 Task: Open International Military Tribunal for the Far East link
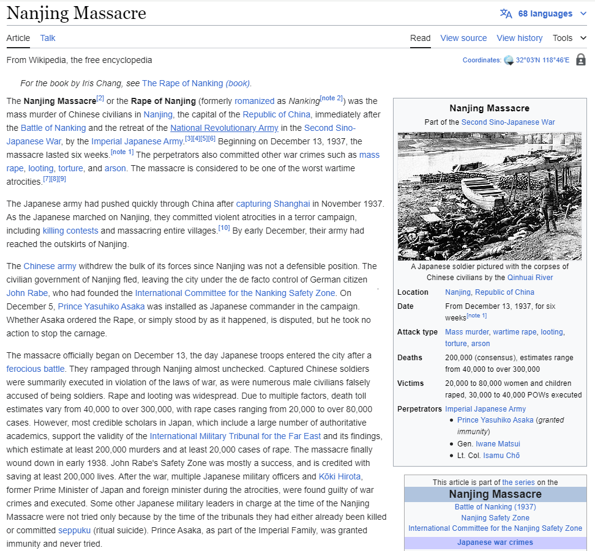click(235, 436)
